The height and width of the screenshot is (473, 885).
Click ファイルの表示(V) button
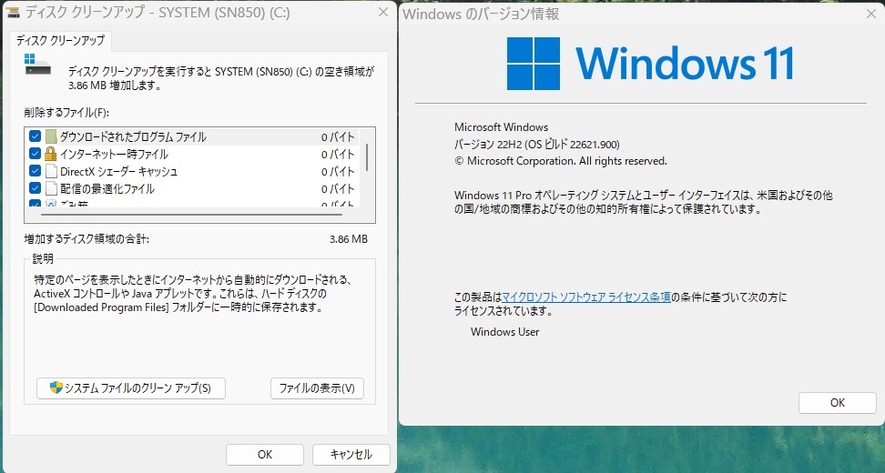point(317,387)
